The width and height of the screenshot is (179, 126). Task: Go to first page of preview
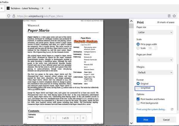48,118
